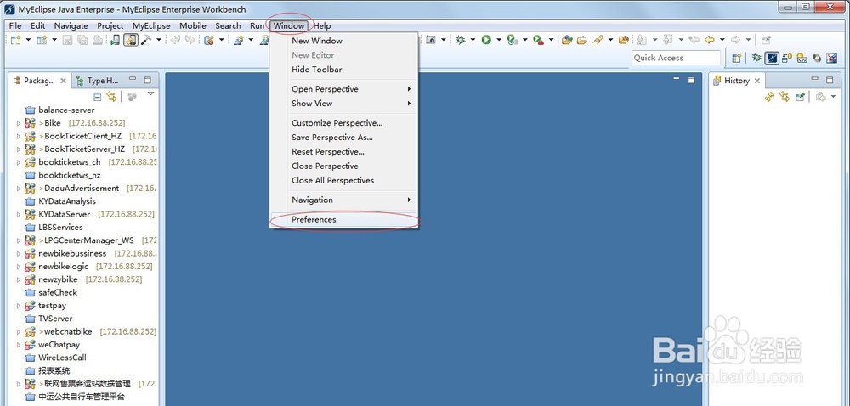The height and width of the screenshot is (406, 850).
Task: Choose Close Perspective option
Action: coord(343,166)
